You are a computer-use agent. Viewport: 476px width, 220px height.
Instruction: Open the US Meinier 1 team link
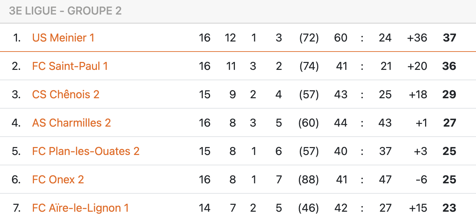click(x=63, y=38)
